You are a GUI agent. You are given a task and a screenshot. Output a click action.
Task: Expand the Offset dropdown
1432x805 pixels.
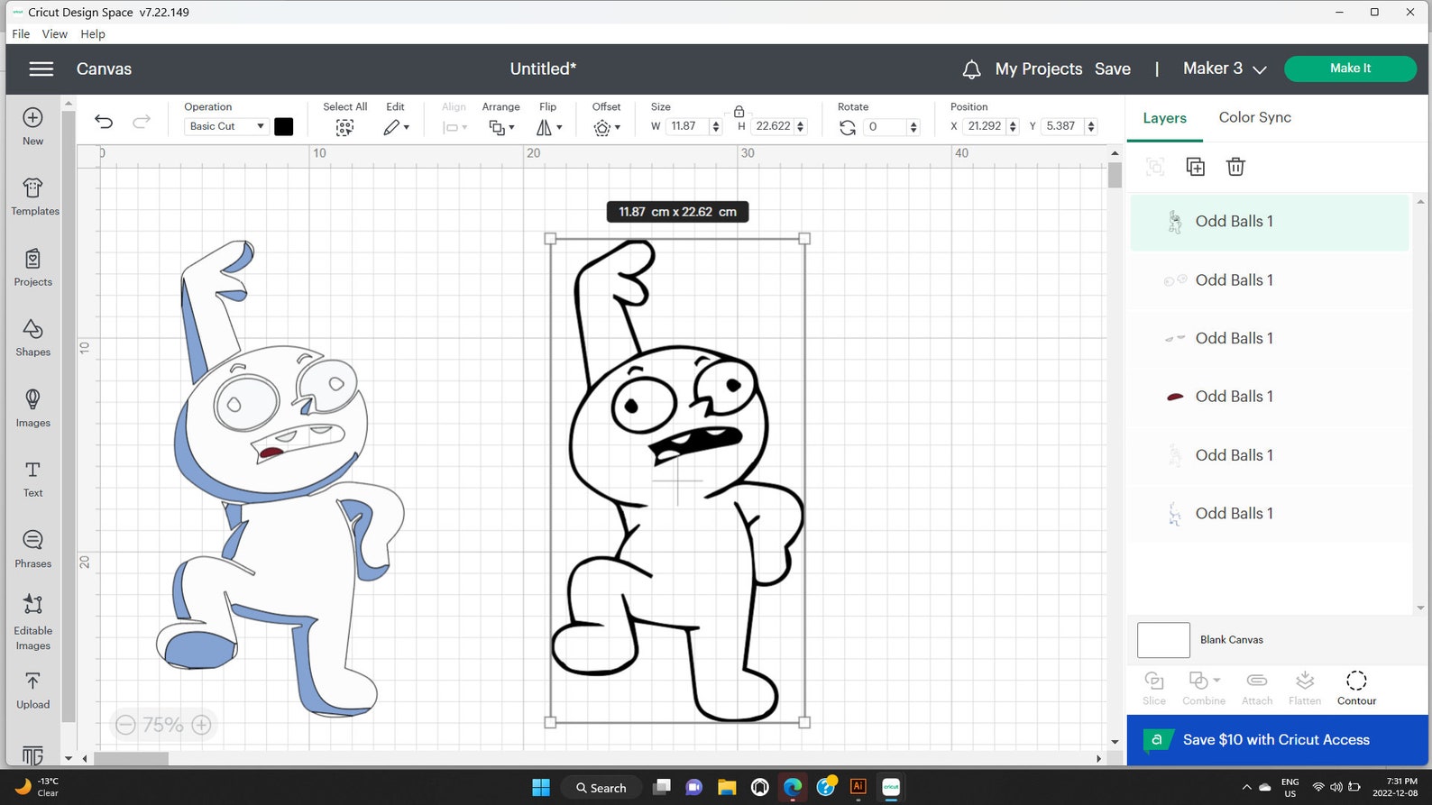tap(607, 128)
